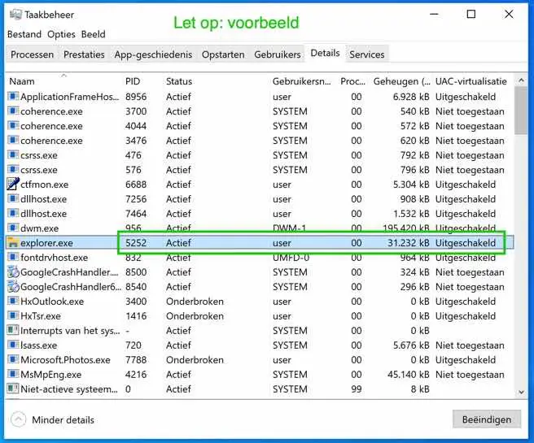Click the Niet-actieve systeem process icon

tap(13, 389)
